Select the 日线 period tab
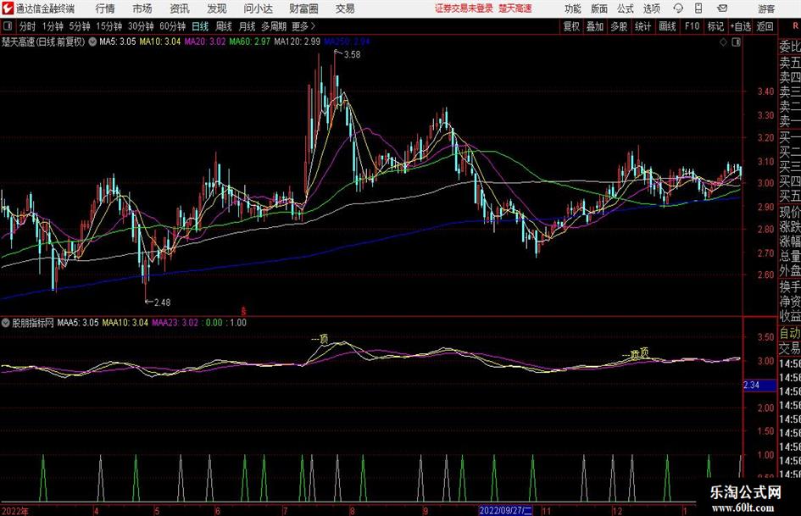This screenshot has height=516, width=801. tap(200, 26)
